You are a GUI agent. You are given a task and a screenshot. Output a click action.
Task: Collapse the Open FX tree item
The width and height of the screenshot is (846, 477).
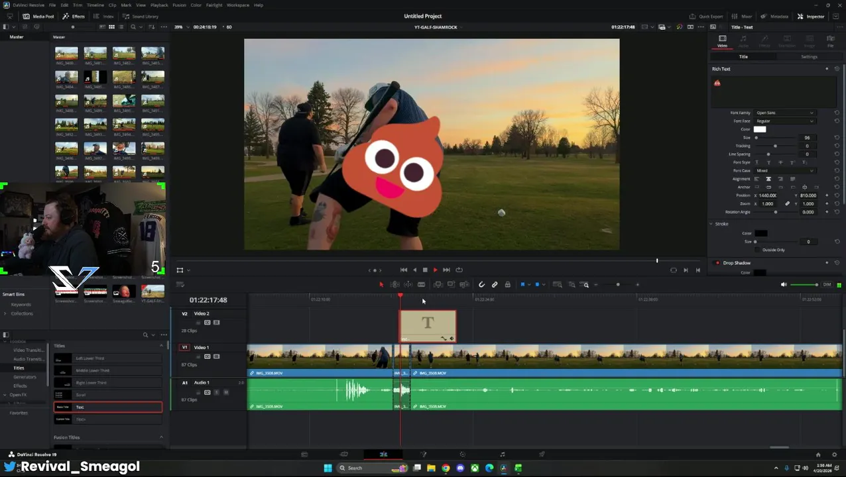pyautogui.click(x=5, y=395)
